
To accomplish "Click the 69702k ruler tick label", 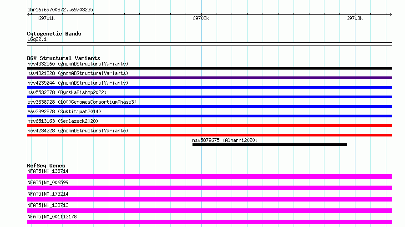I will [x=201, y=18].
